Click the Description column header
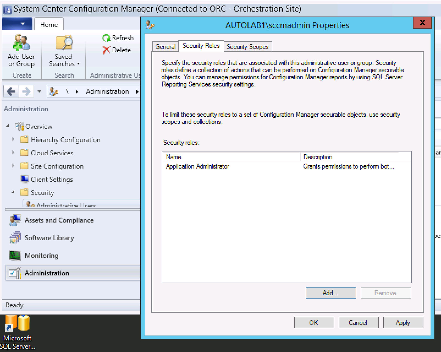The width and height of the screenshot is (441, 352). point(349,157)
